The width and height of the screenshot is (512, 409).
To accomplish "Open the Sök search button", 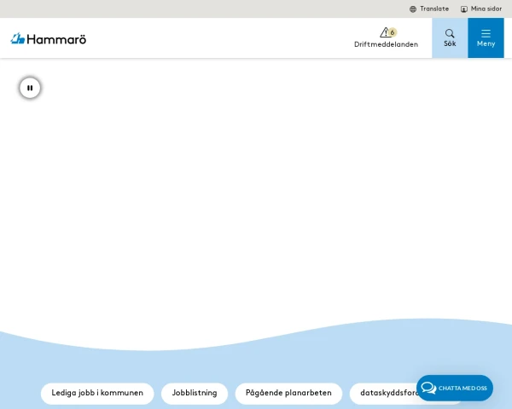I will [450, 37].
